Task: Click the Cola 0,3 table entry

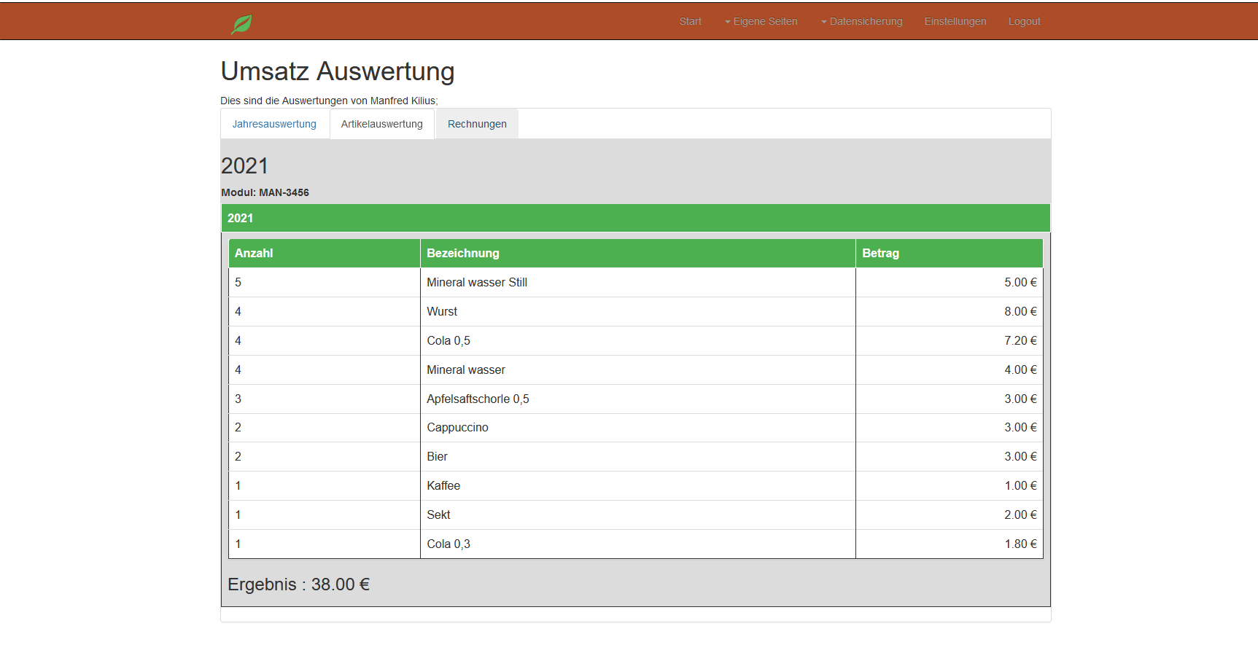Action: point(449,544)
